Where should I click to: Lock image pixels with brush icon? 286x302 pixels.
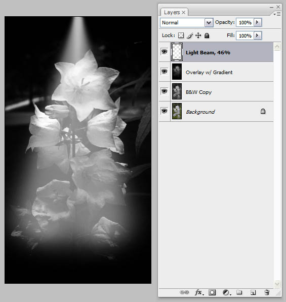[190, 36]
